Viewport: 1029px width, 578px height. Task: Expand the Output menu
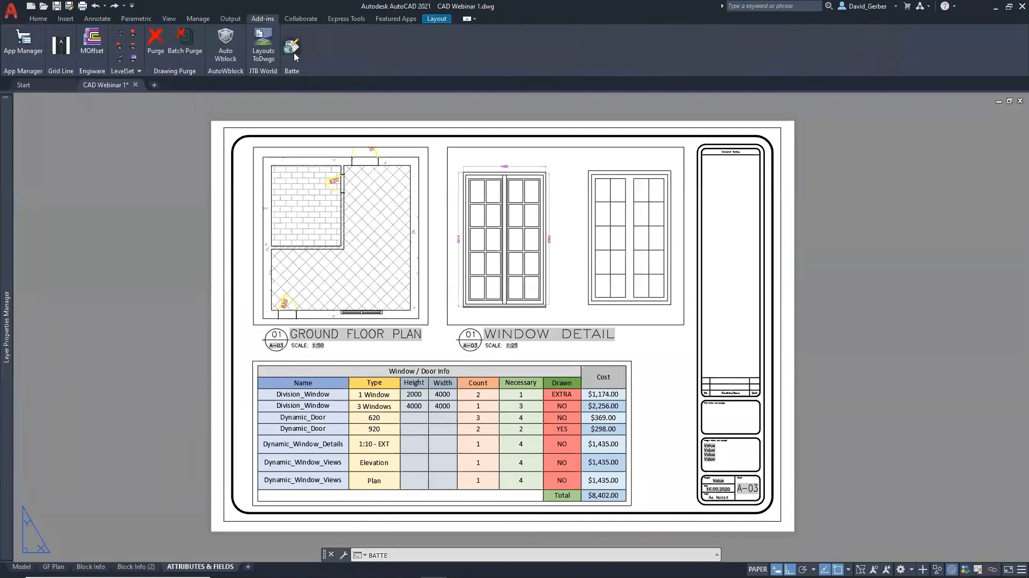[x=230, y=18]
